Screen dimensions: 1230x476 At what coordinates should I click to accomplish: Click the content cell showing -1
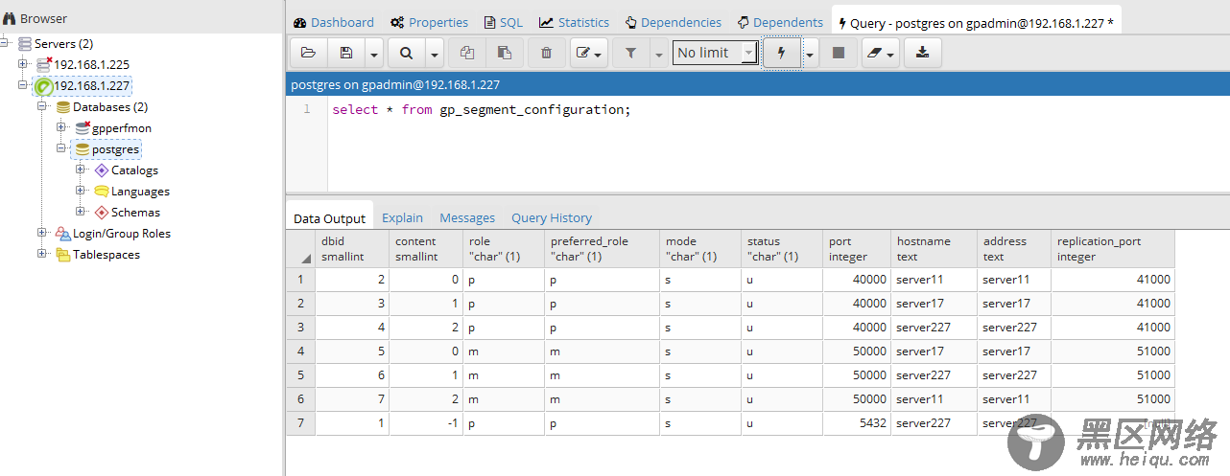(x=426, y=422)
